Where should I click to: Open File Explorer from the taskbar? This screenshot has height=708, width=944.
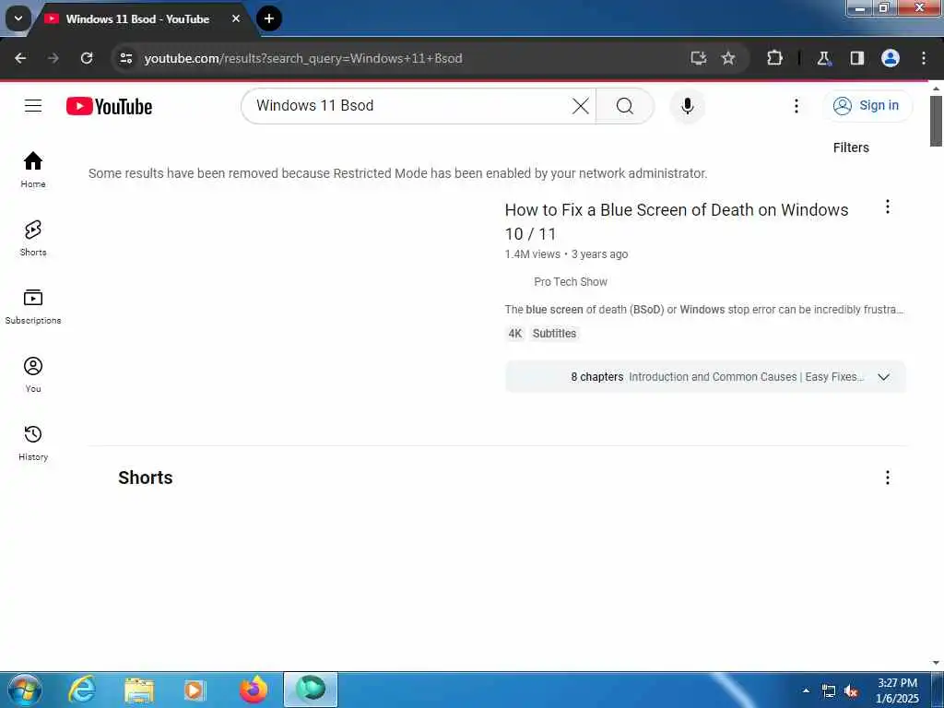[139, 690]
